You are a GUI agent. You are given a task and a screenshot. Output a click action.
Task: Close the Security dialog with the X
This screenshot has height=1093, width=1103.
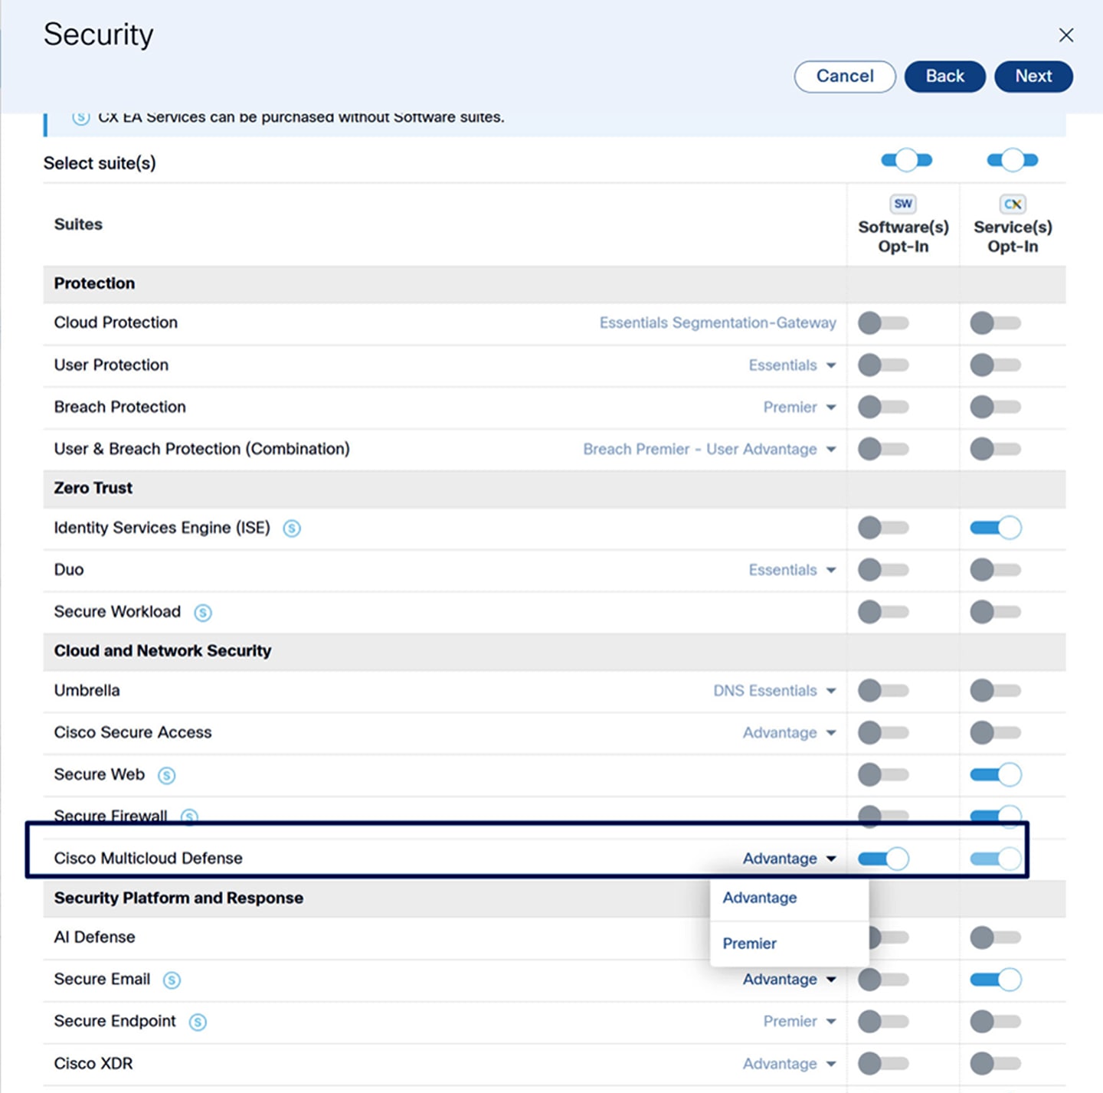tap(1065, 35)
